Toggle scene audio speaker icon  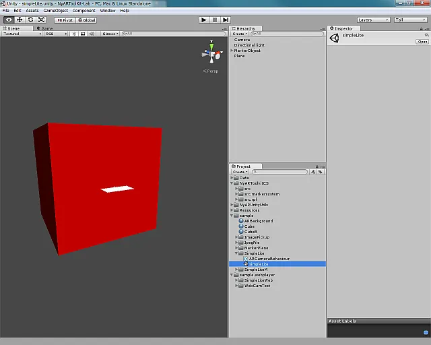click(92, 34)
